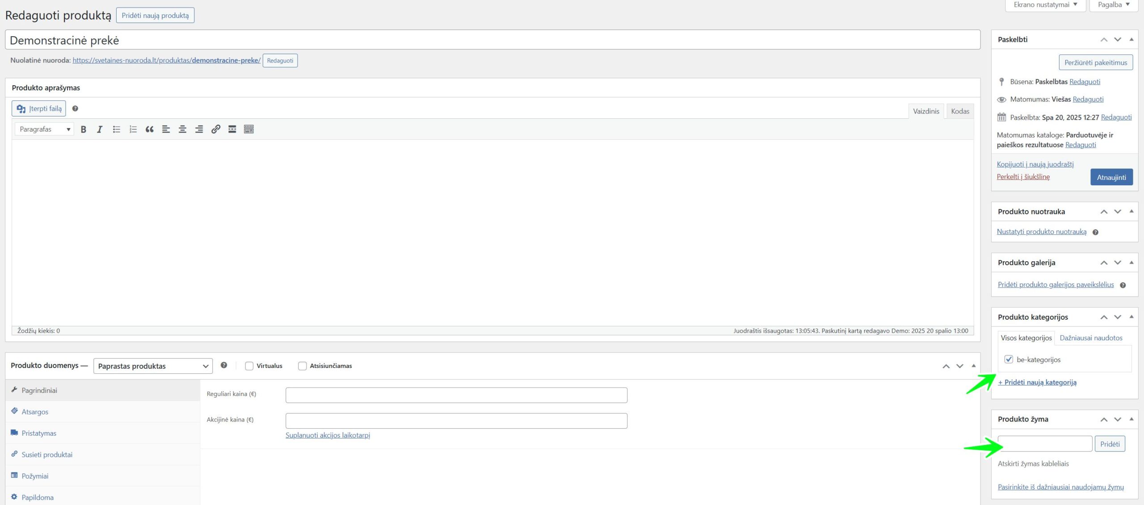Expand the Ekrano nustatymai panel

pyautogui.click(x=1045, y=5)
